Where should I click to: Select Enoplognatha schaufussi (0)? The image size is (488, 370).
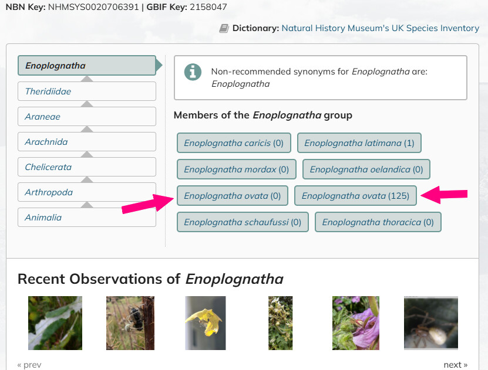pos(243,222)
